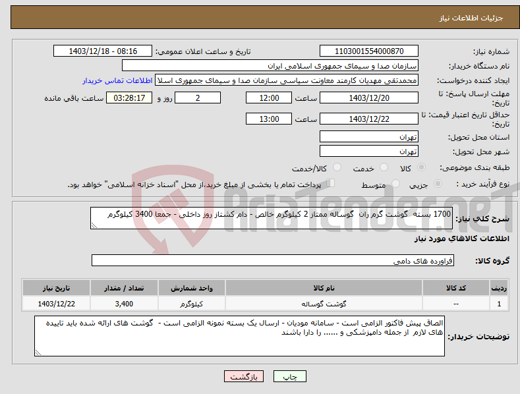This screenshot has width=520, height=394.
Task: Click the گوشت گوساله table cell
Action: coord(324,304)
